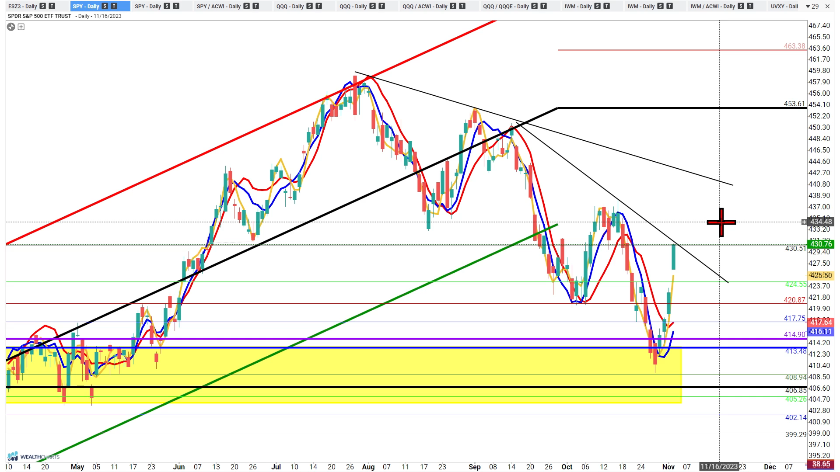Image resolution: width=840 pixels, height=472 pixels.
Task: Click the T icon on the SPY / ACWI tab
Action: pos(256,6)
